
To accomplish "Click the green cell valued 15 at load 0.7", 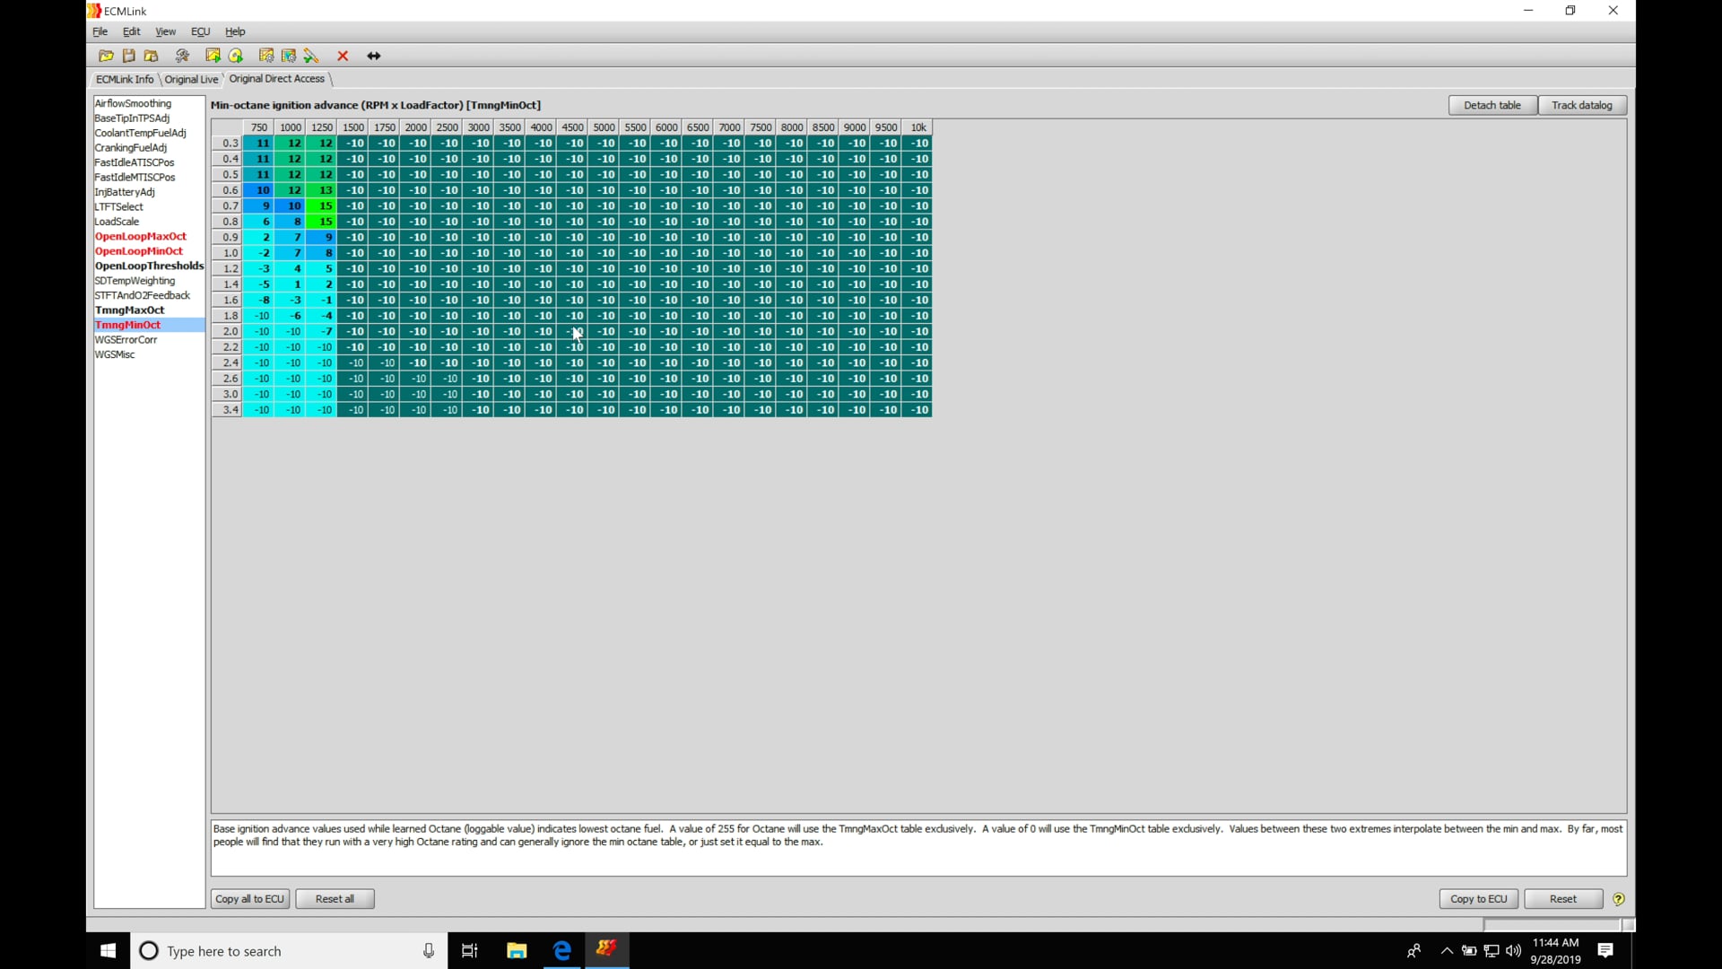I will coord(321,205).
